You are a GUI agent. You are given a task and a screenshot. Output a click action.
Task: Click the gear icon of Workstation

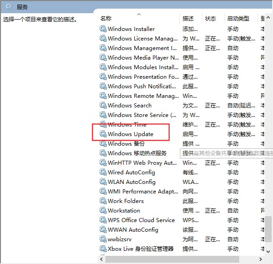click(x=103, y=210)
